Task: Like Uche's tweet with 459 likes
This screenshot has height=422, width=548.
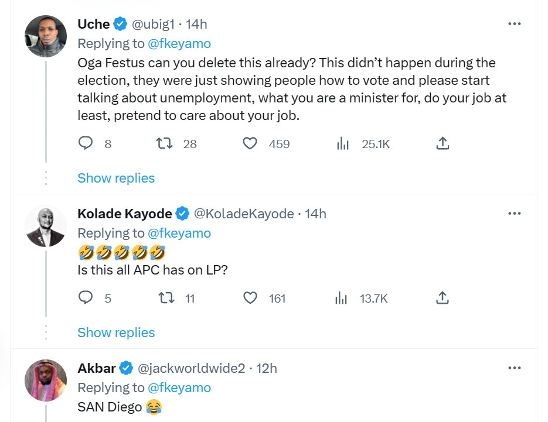Action: [250, 143]
